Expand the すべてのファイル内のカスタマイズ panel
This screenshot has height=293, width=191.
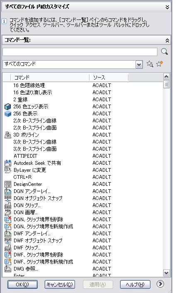tap(167, 7)
